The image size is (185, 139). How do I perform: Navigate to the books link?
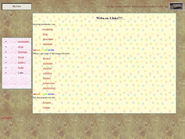point(21,68)
